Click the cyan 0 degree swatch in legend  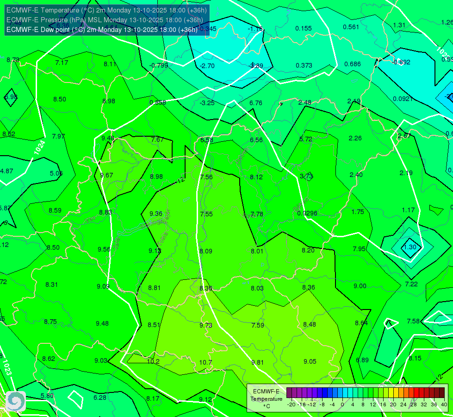click(345, 393)
